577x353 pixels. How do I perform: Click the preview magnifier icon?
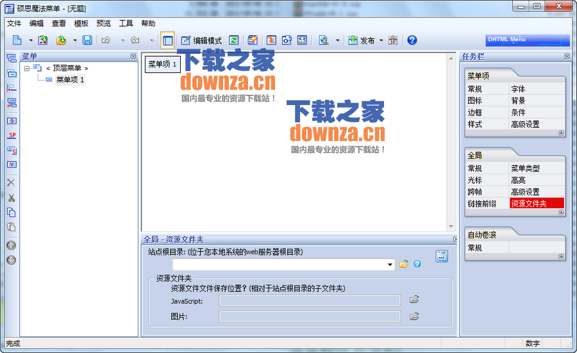pyautogui.click(x=324, y=40)
